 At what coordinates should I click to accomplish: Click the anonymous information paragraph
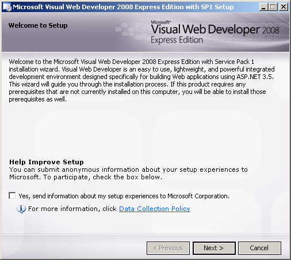pos(128,173)
